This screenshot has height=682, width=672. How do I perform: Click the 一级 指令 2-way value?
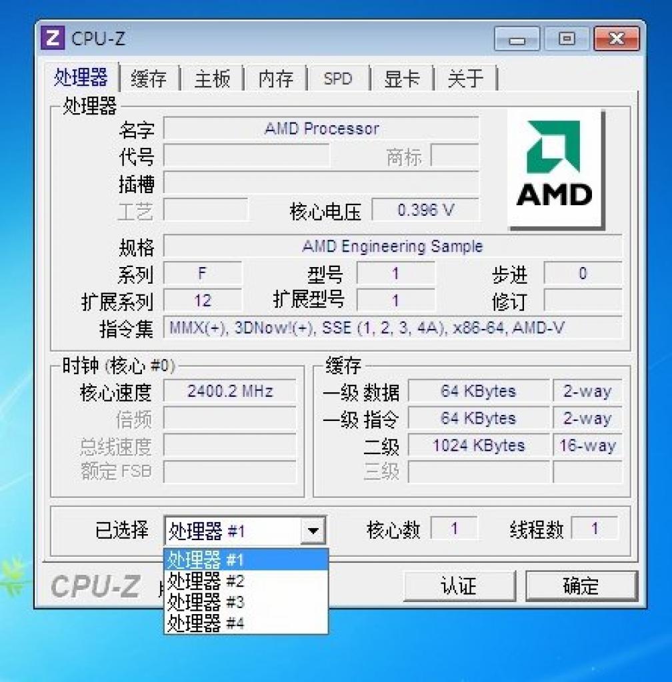tap(587, 418)
